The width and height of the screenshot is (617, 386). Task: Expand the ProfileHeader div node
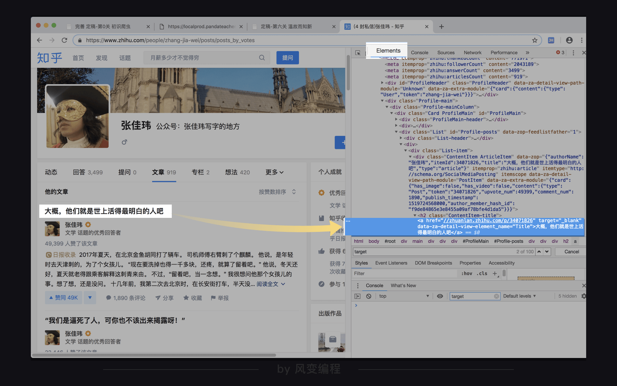coord(382,83)
